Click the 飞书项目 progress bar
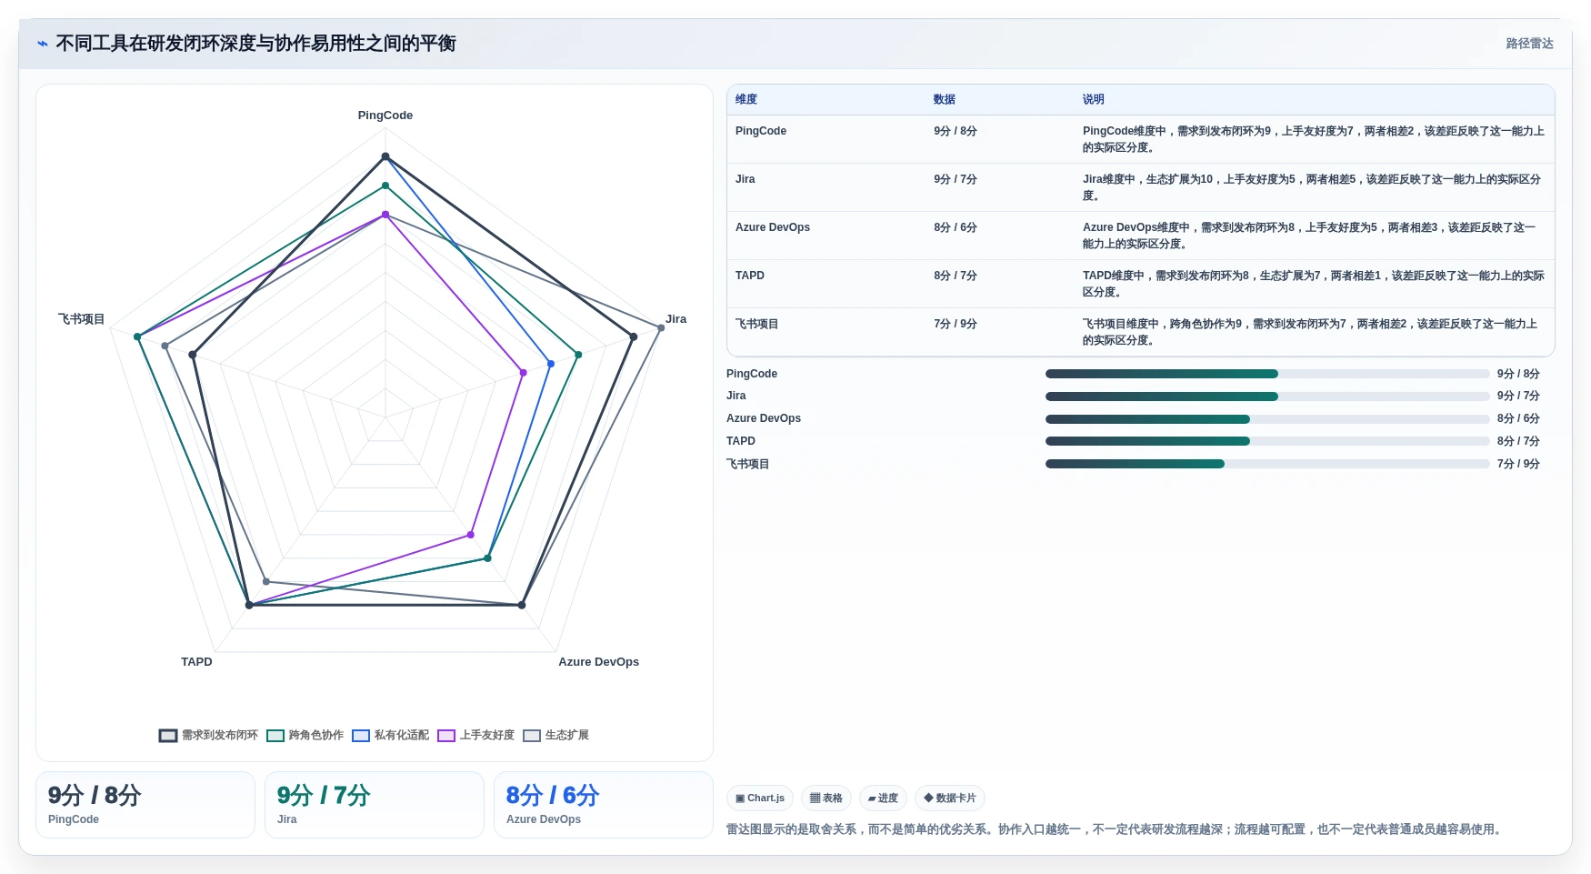The height and width of the screenshot is (874, 1591). (x=1267, y=464)
